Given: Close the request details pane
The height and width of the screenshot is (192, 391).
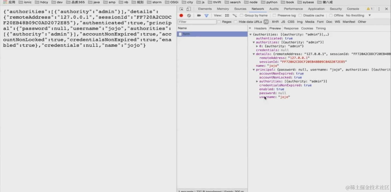Looking at the screenshot, I should pyautogui.click(x=250, y=28).
